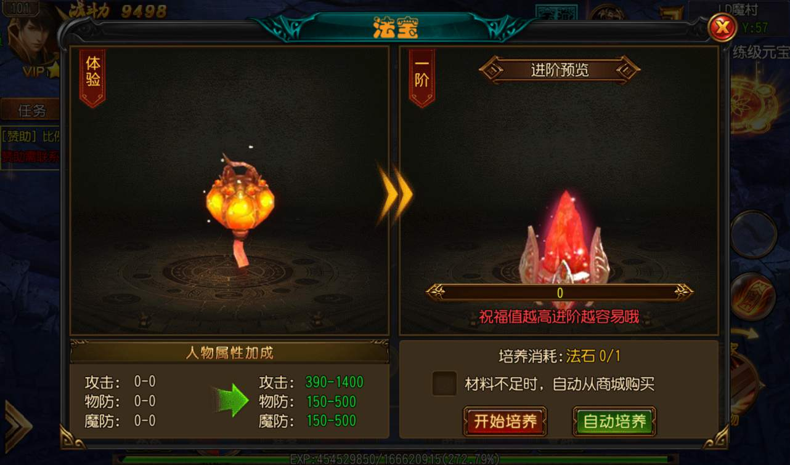Click the EXP progress bar at bottom
This screenshot has width=790, height=465.
[x=395, y=459]
